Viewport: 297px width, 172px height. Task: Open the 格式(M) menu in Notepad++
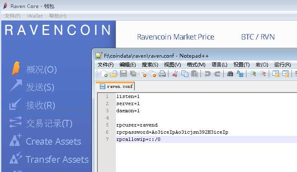pyautogui.click(x=196, y=65)
